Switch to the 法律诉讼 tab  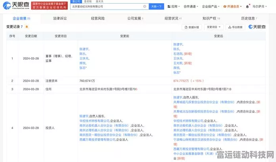tap(60, 18)
